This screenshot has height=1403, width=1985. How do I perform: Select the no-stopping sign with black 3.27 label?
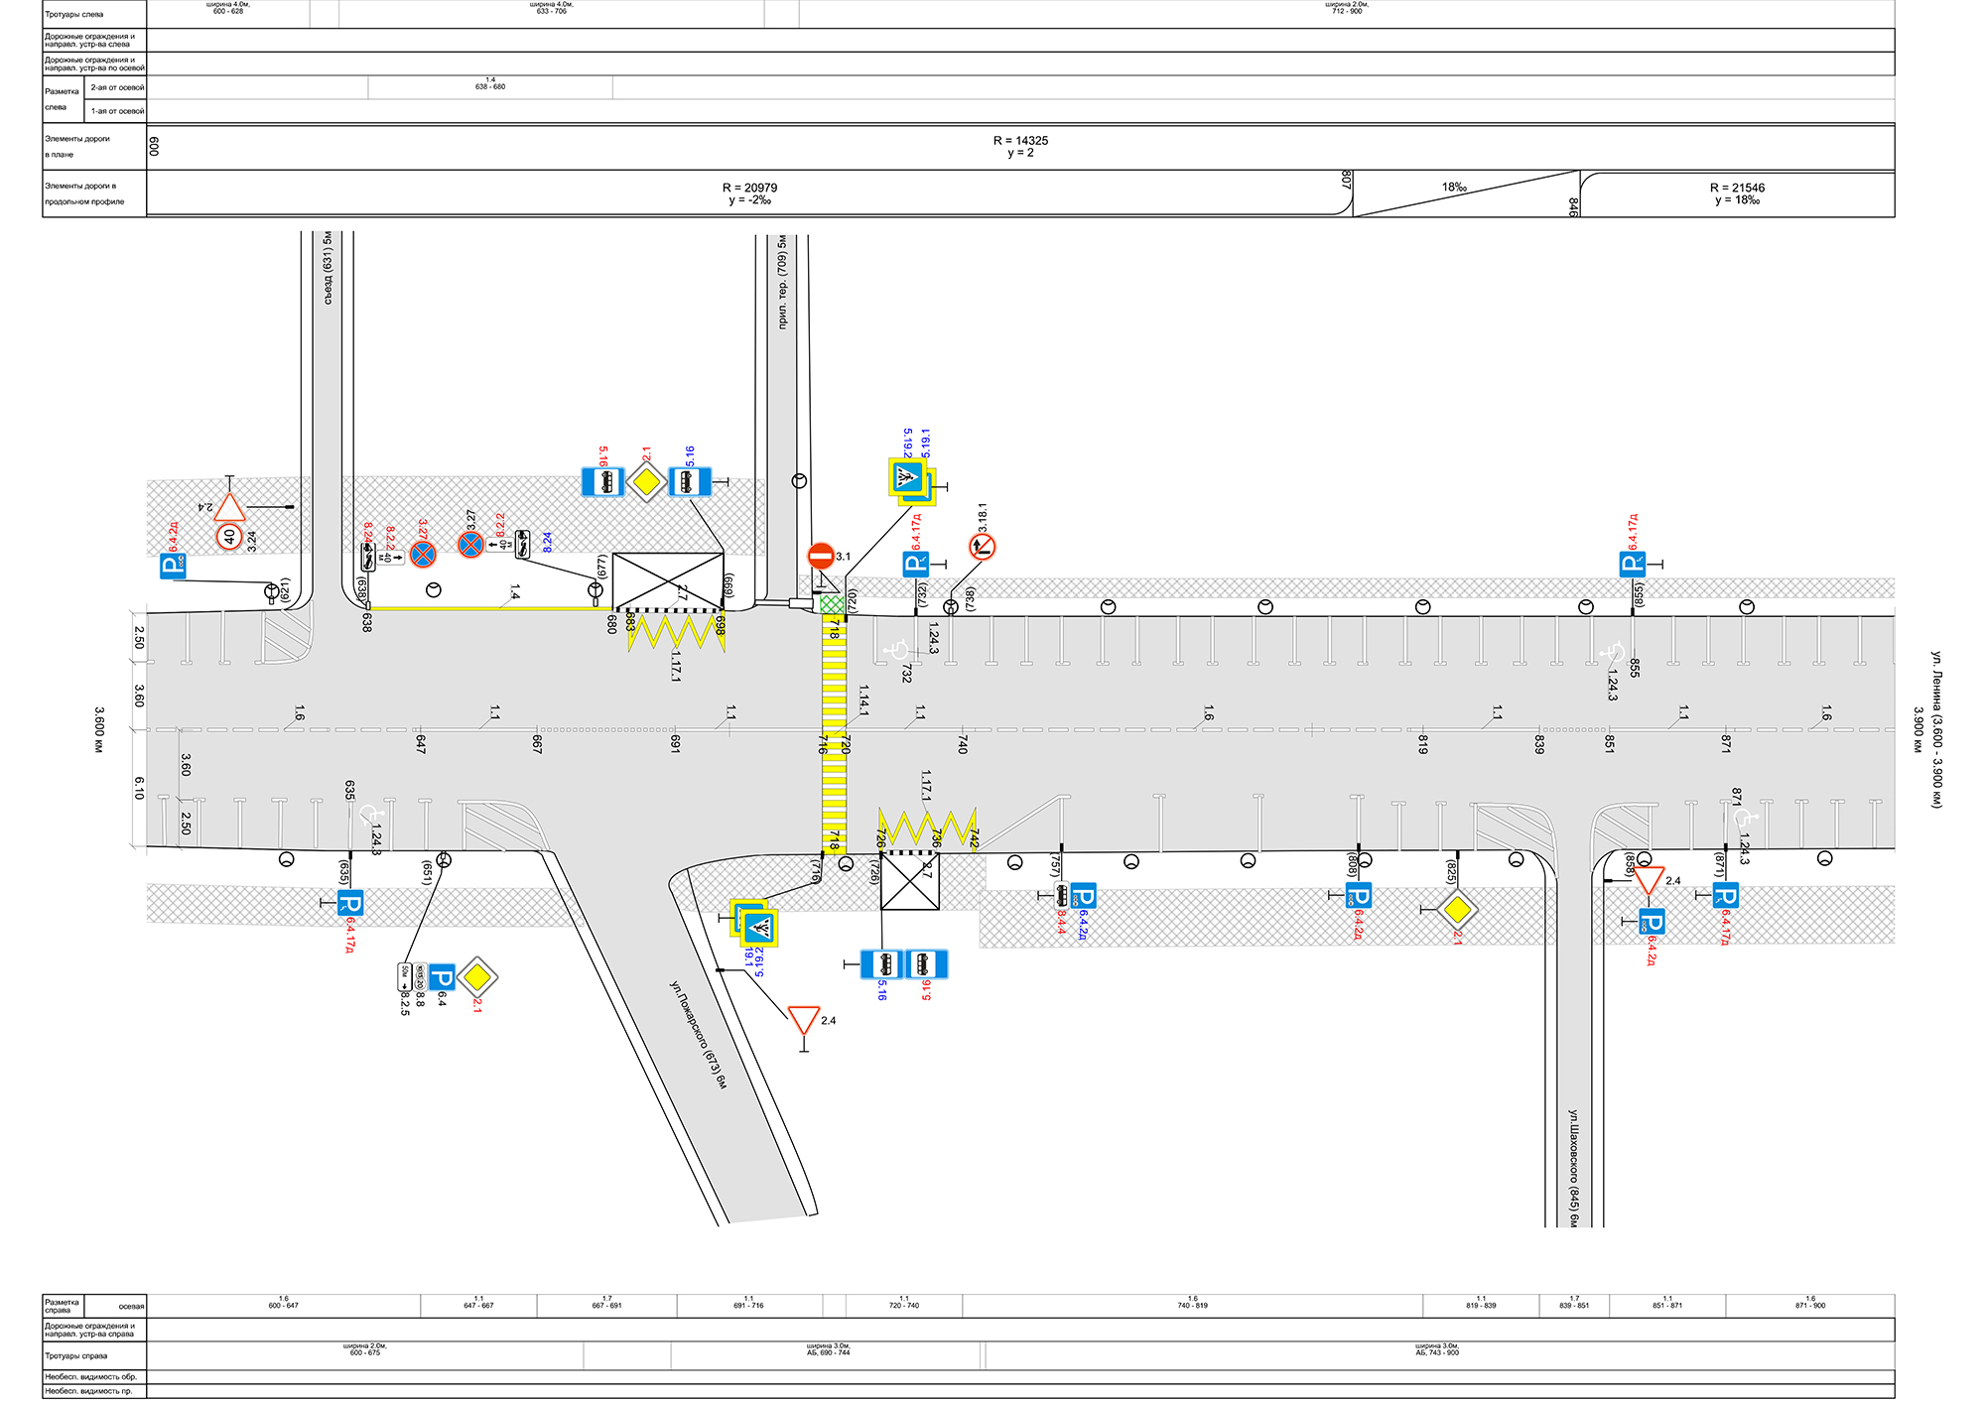(470, 544)
